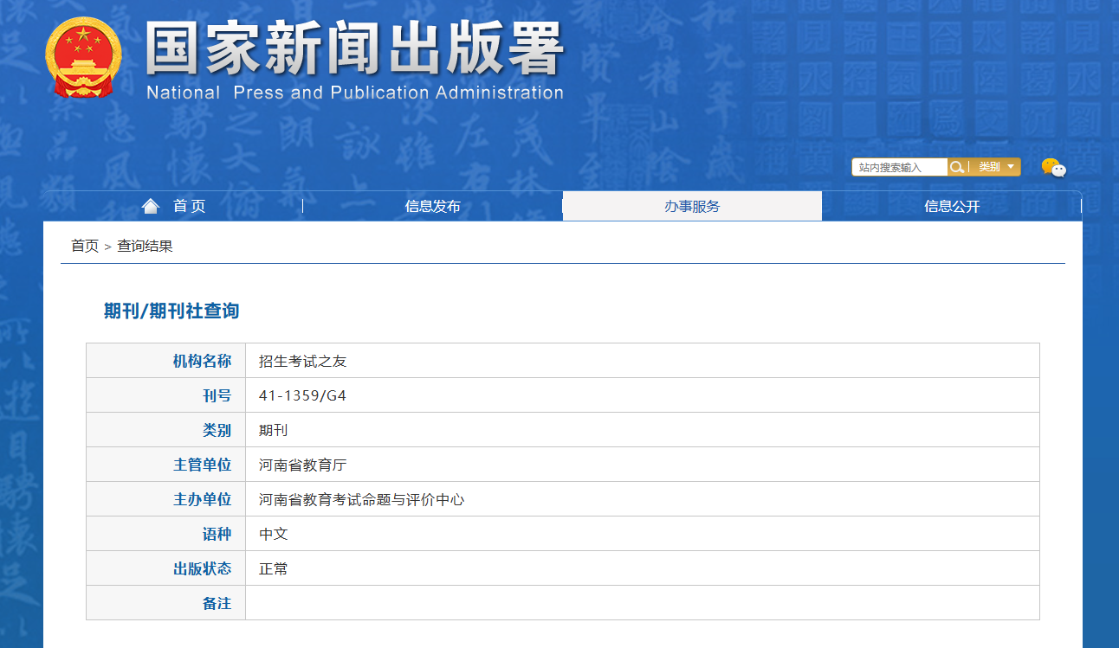Open the 信息发布 navigation menu
This screenshot has width=1119, height=648.
point(432,206)
